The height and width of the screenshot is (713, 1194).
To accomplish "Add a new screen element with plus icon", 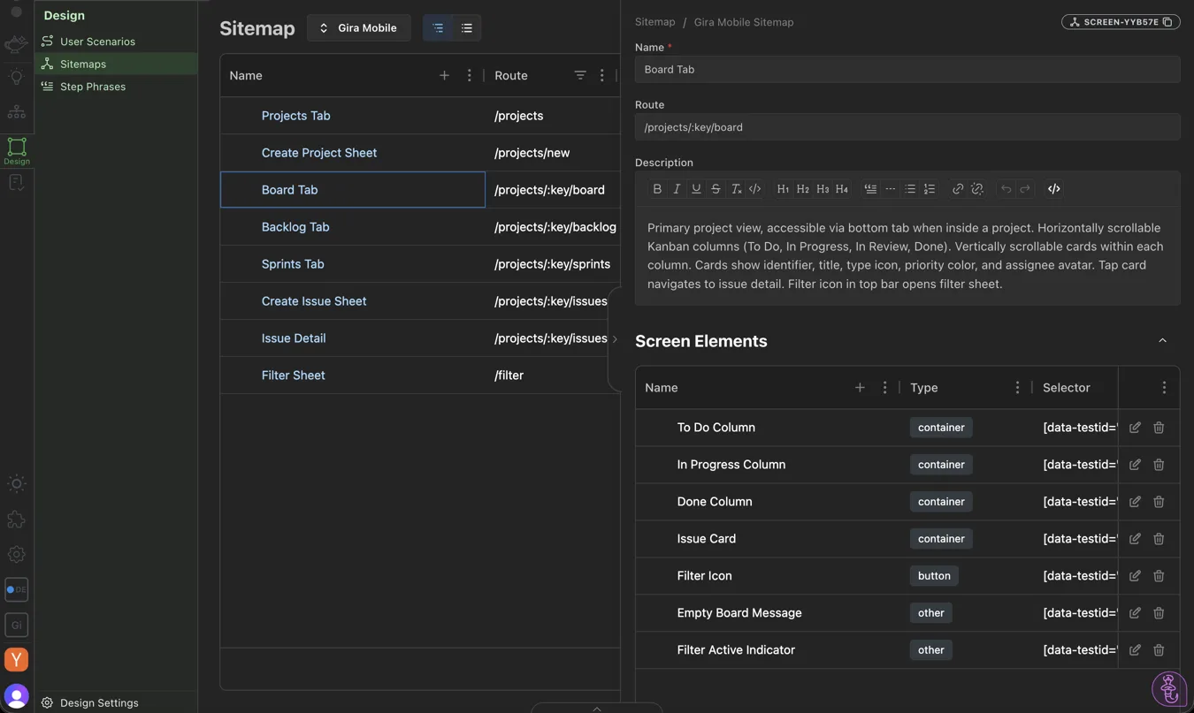I will coord(860,387).
